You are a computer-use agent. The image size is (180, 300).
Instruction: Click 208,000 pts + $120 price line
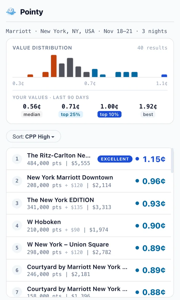pos(69,185)
